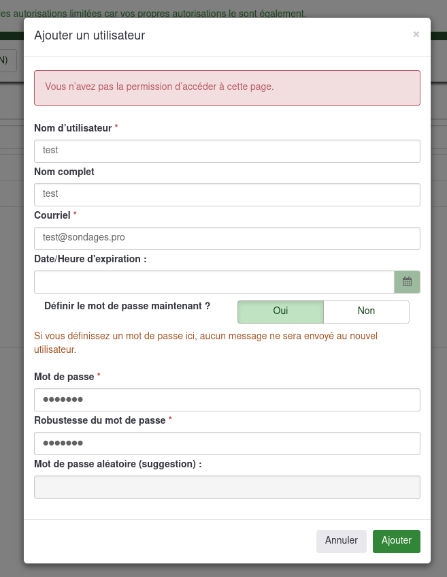
Task: Choose Non for setting password now
Action: (366, 311)
